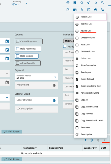
Task: Select Show Summaries menu option
Action: (90, 65)
